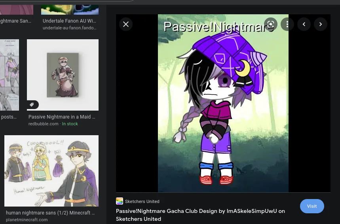Open the Sketchers United source link

[x=142, y=201]
